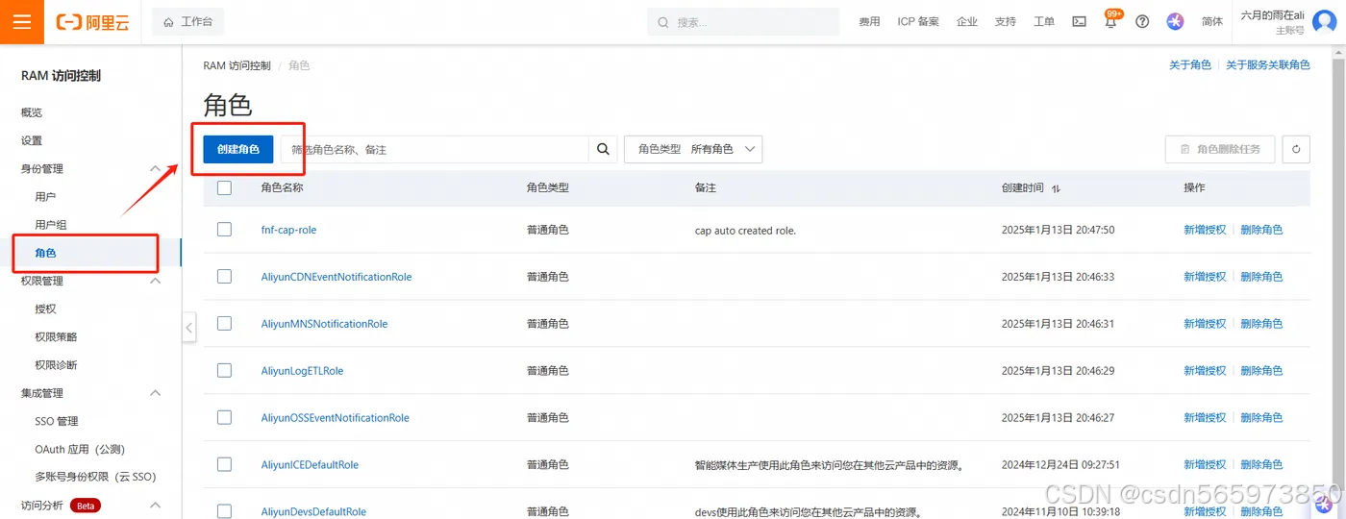Open the Cloud Shell terminal icon
The height and width of the screenshot is (519, 1346).
(1080, 21)
